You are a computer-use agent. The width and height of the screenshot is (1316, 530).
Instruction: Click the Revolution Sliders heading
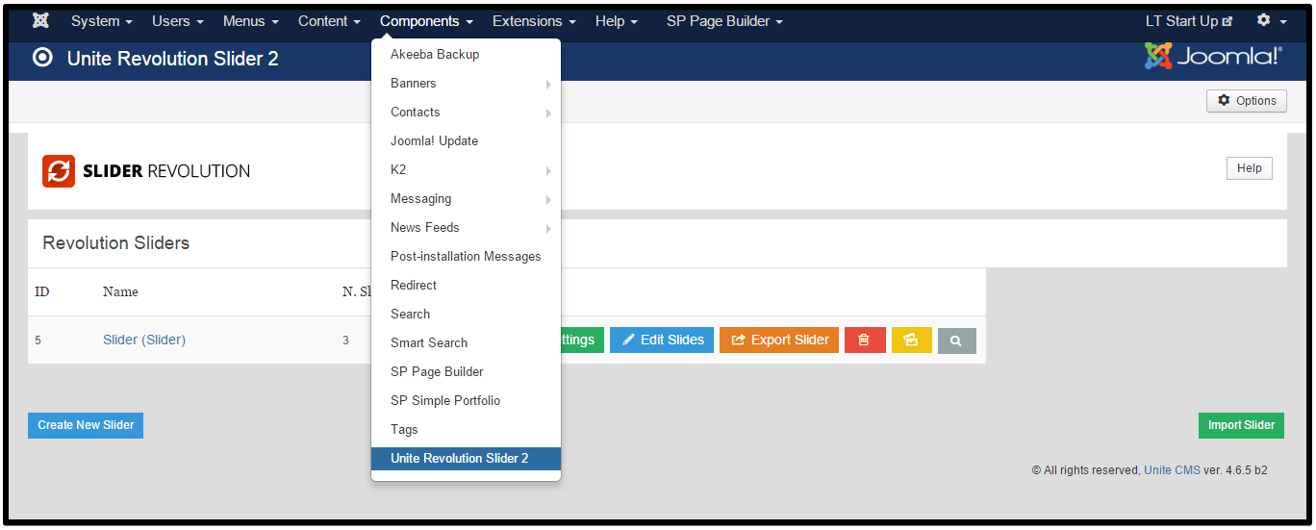116,243
